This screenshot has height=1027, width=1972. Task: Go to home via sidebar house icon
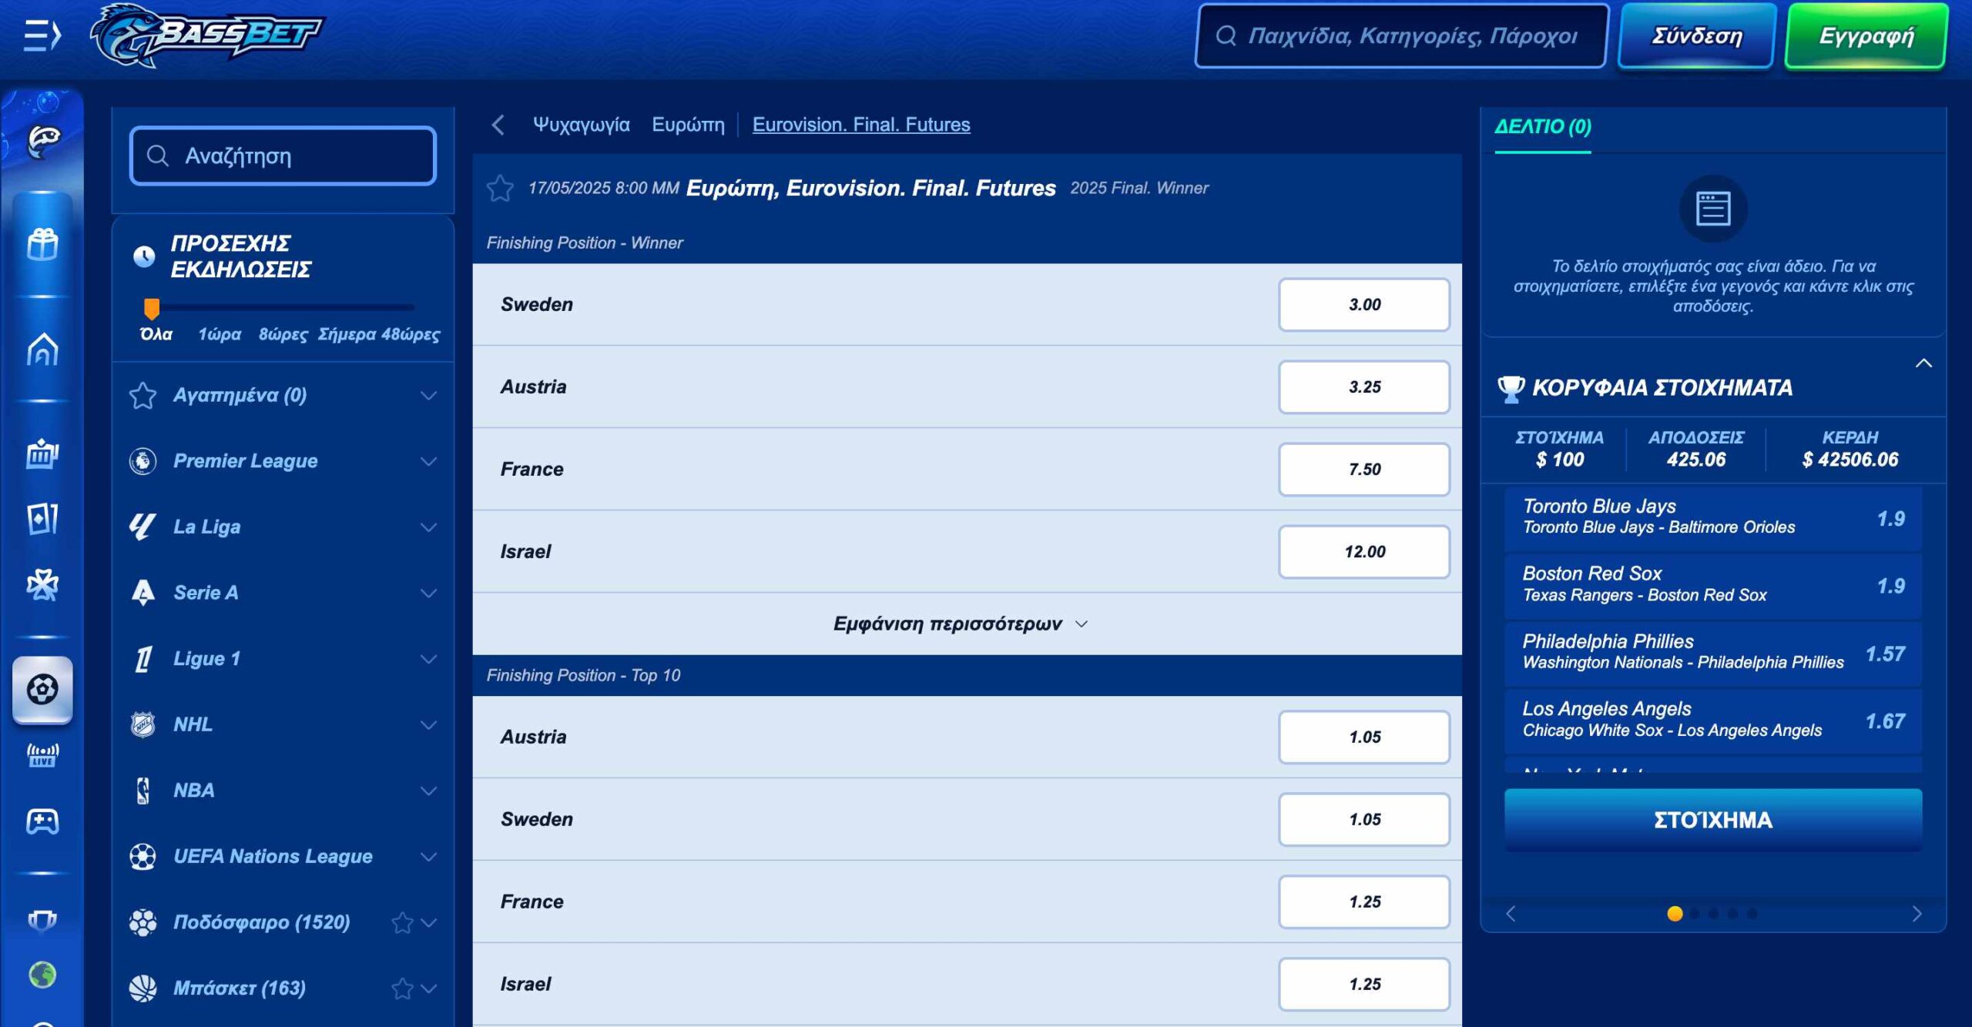pos(42,350)
